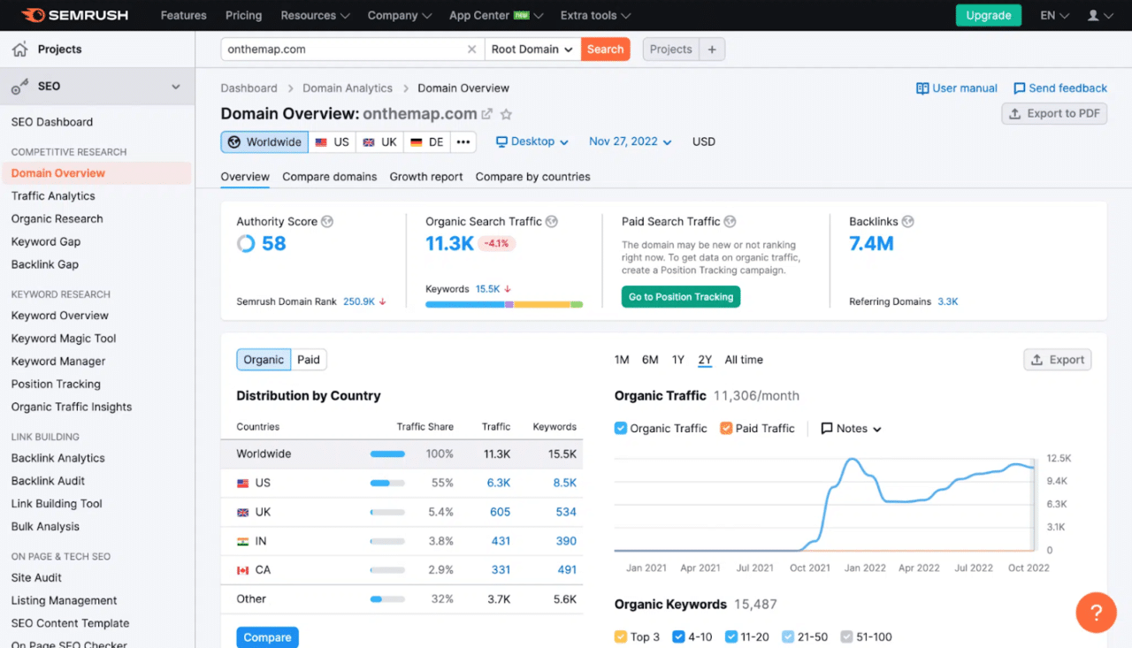
Task: Click the India flag in country table
Action: point(242,541)
